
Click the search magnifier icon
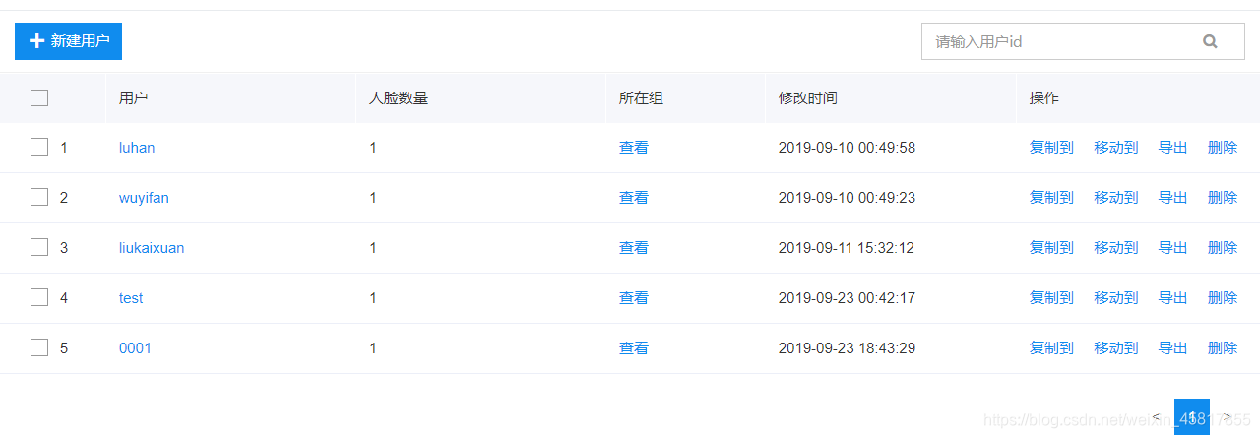tap(1210, 41)
